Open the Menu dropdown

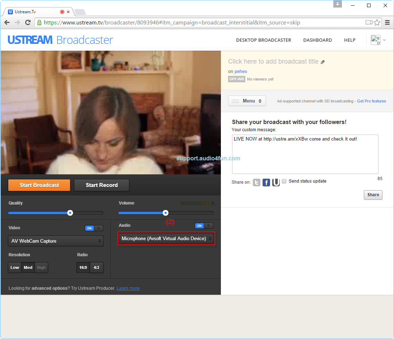[x=247, y=101]
